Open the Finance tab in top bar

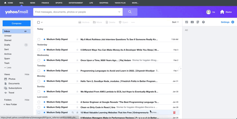(45, 3)
